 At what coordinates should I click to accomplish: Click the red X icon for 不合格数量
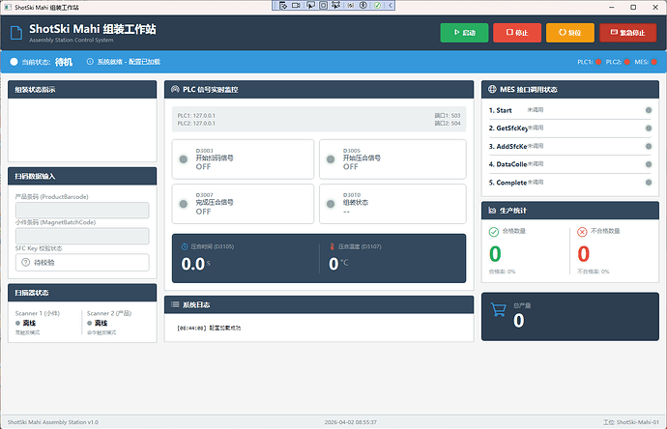pyautogui.click(x=582, y=232)
